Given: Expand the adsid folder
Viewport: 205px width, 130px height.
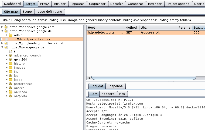Looking at the screenshot, I should (x=6, y=35).
